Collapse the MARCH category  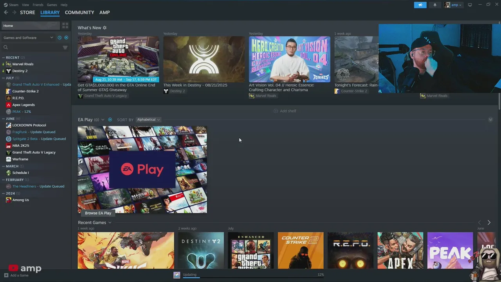pos(4,166)
